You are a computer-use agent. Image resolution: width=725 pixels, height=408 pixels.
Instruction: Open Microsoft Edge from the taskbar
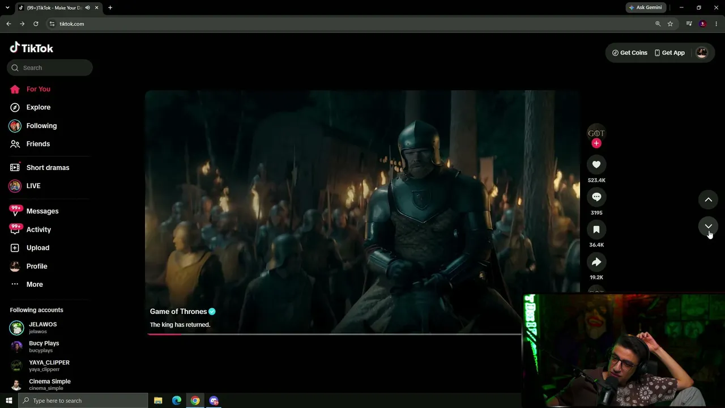tap(177, 401)
